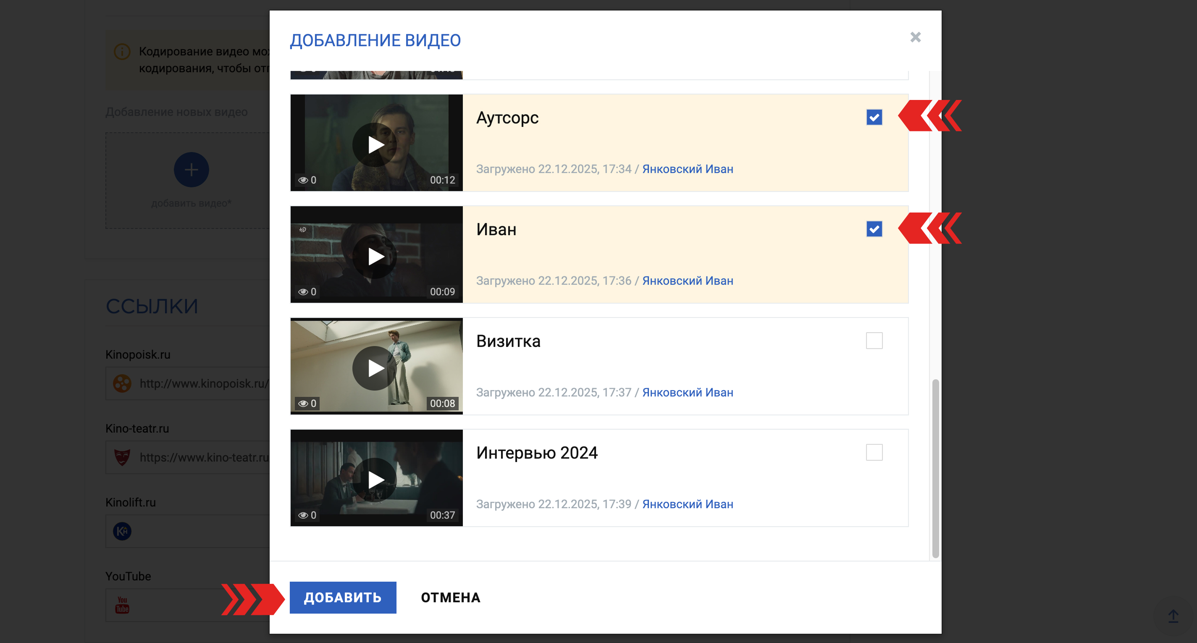Click the Kinopoisk film reel icon

[x=122, y=383]
